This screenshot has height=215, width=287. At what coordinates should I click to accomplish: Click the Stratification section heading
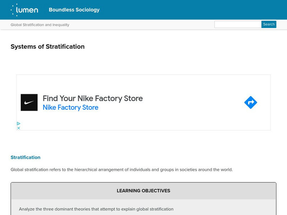coord(25,157)
